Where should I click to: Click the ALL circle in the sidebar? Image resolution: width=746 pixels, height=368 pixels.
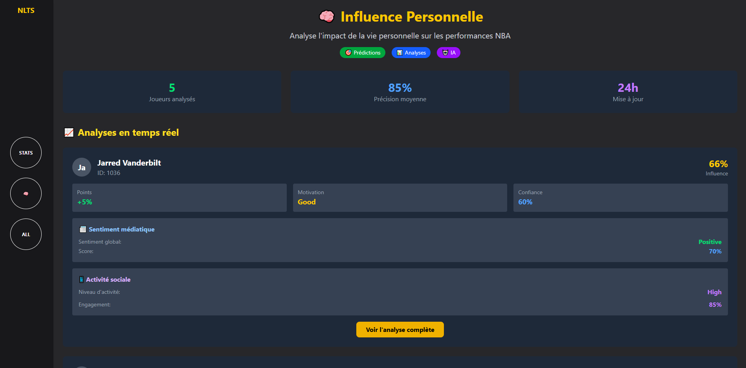(x=26, y=234)
